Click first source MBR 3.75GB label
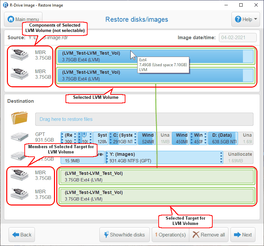The height and width of the screenshot is (246, 264). coord(43,55)
